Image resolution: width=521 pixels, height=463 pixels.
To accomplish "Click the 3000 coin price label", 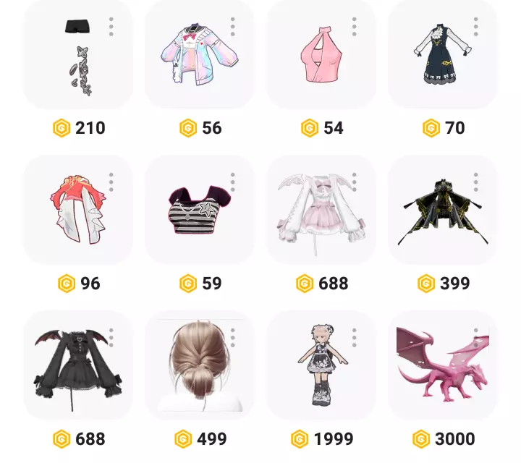I will [454, 438].
